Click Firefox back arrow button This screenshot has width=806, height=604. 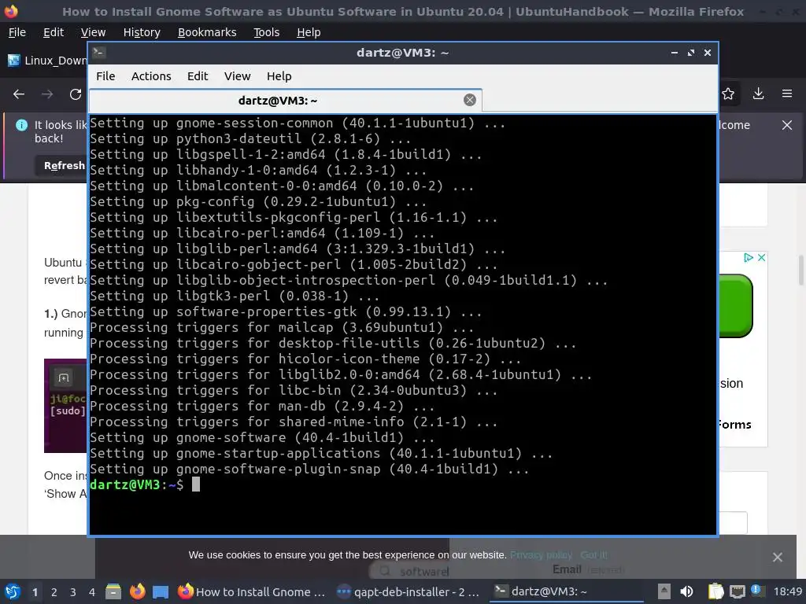tap(19, 94)
